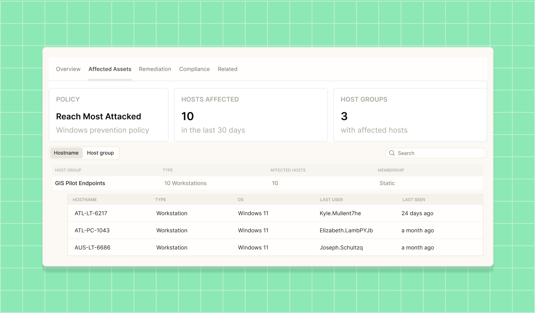Select the AUS-LT-6686 host row

click(275, 248)
